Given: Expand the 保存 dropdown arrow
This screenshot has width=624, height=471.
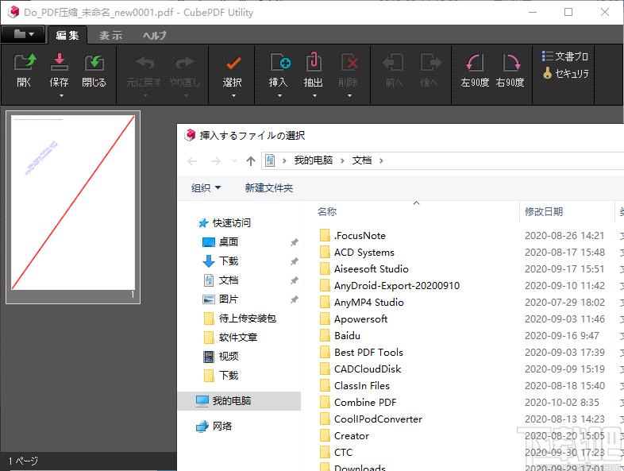Looking at the screenshot, I should (61, 95).
